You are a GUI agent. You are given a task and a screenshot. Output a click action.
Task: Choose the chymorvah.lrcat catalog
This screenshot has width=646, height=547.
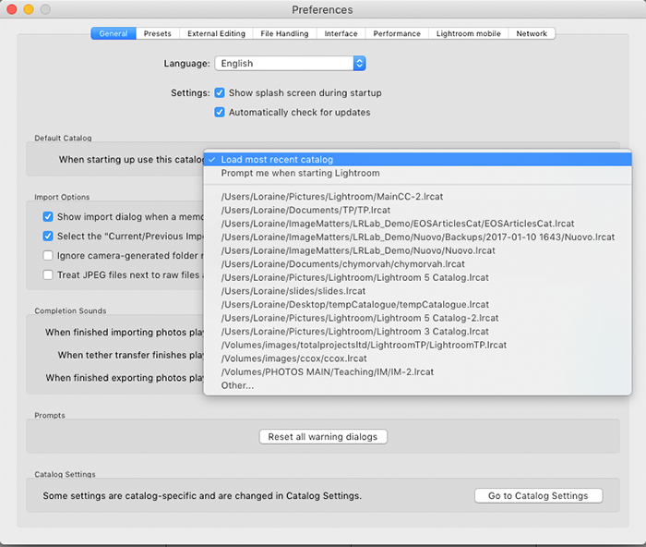[417, 264]
